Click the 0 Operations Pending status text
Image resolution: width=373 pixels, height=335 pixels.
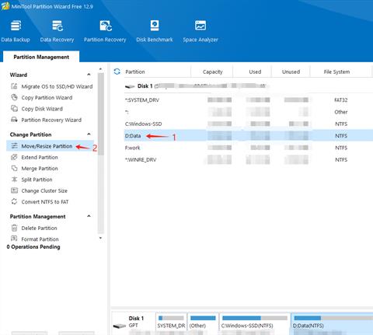pos(33,246)
